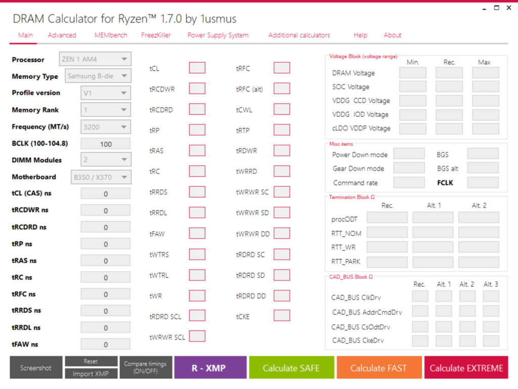Viewport: 518px width, 389px height.
Task: Click the Calculate SAFE button
Action: point(291,368)
